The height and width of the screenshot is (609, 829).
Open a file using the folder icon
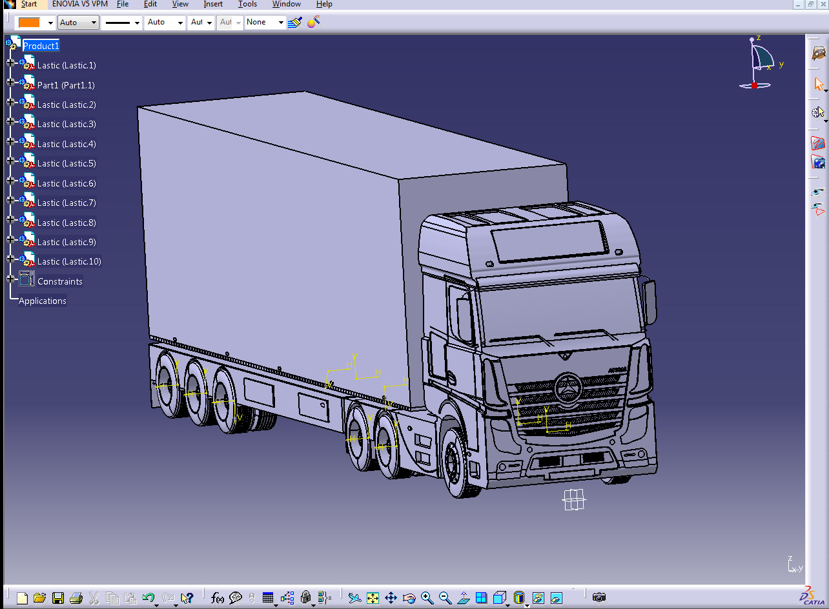pos(39,598)
